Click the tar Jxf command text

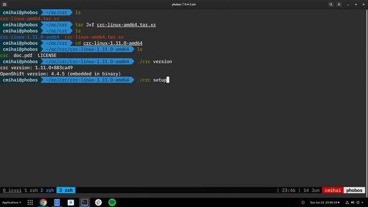coord(85,25)
